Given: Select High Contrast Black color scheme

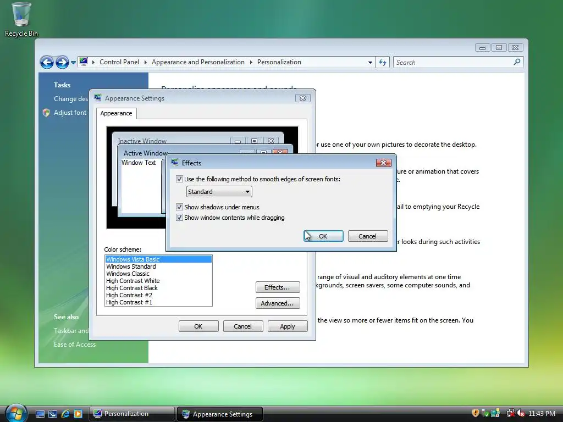Looking at the screenshot, I should pos(158,288).
